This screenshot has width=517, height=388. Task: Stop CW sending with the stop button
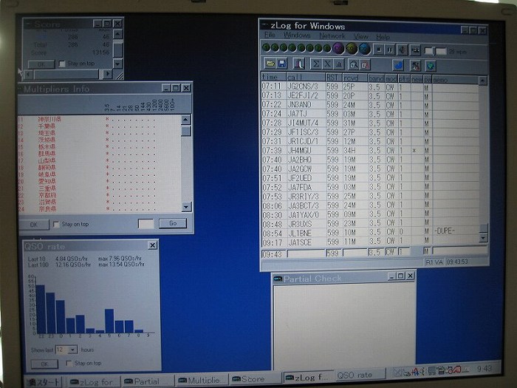tap(379, 50)
